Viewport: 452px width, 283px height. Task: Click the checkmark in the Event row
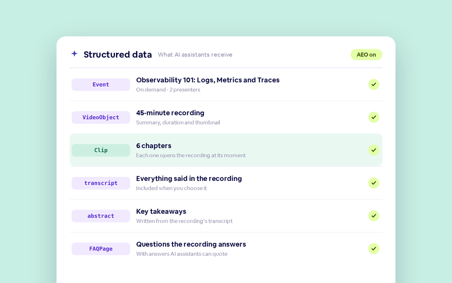point(374,84)
